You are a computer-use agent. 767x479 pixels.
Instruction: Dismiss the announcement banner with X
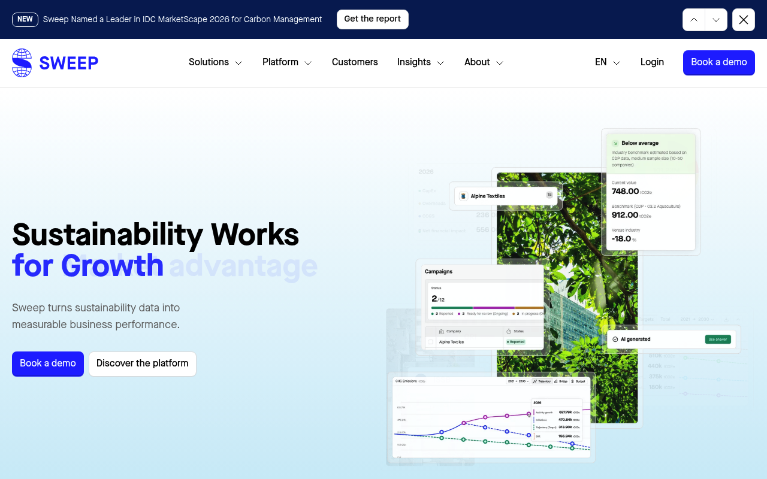[x=744, y=20]
